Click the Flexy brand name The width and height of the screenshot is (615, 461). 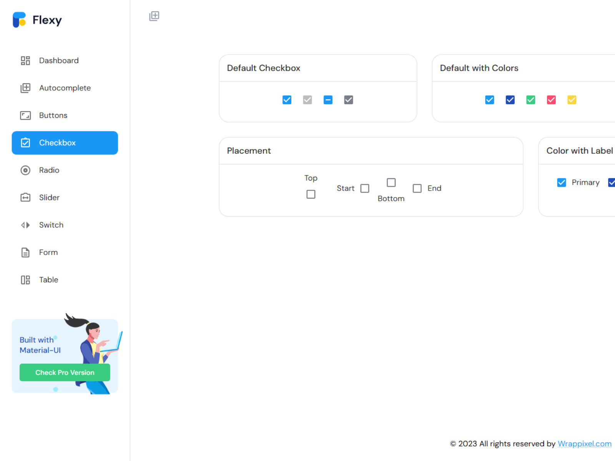click(47, 20)
